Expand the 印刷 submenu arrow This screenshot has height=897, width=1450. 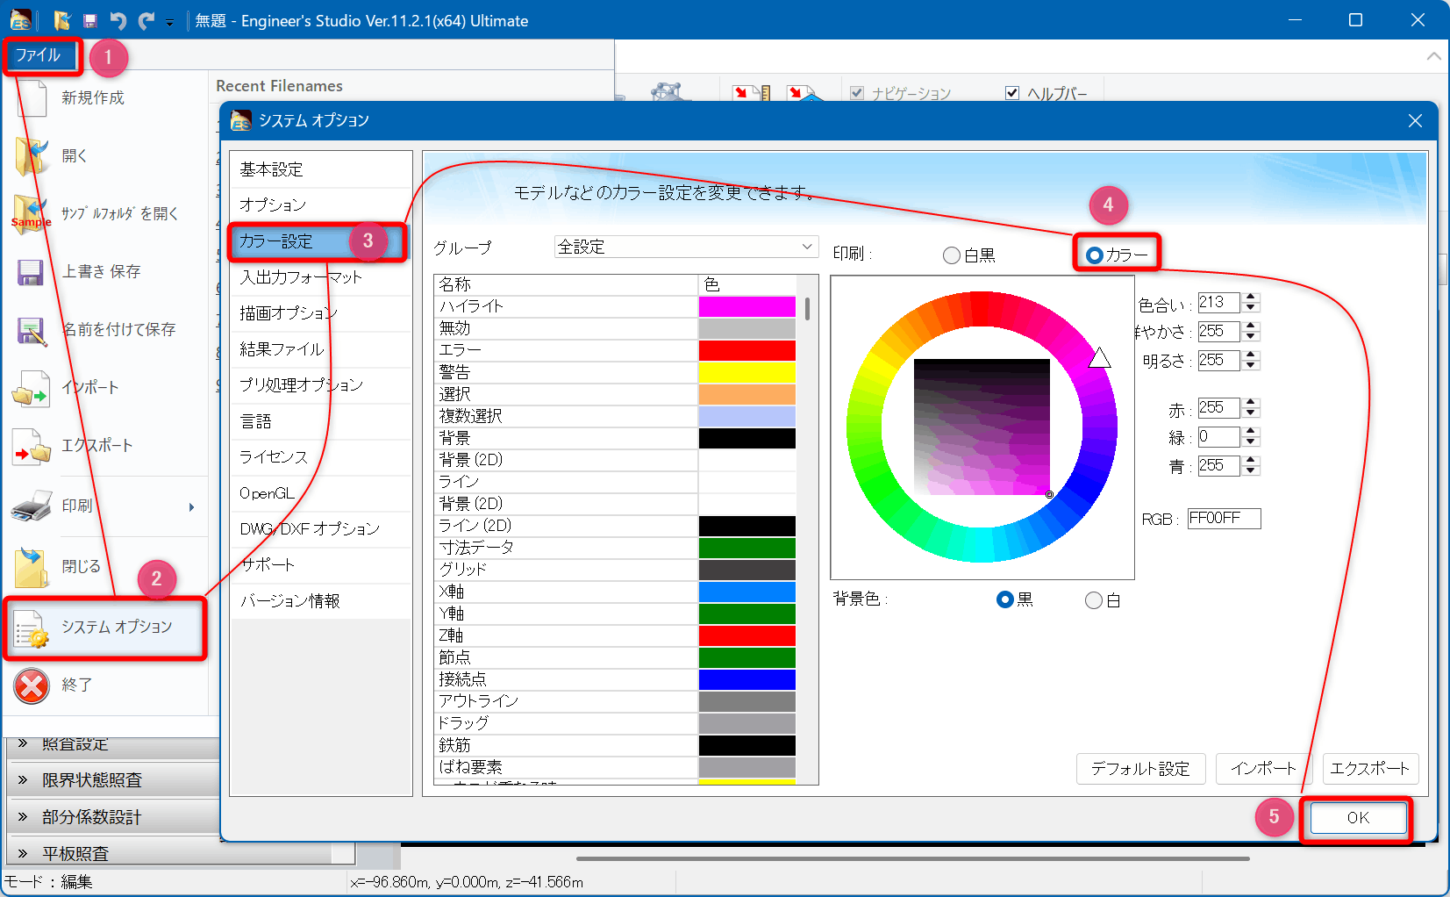191,507
